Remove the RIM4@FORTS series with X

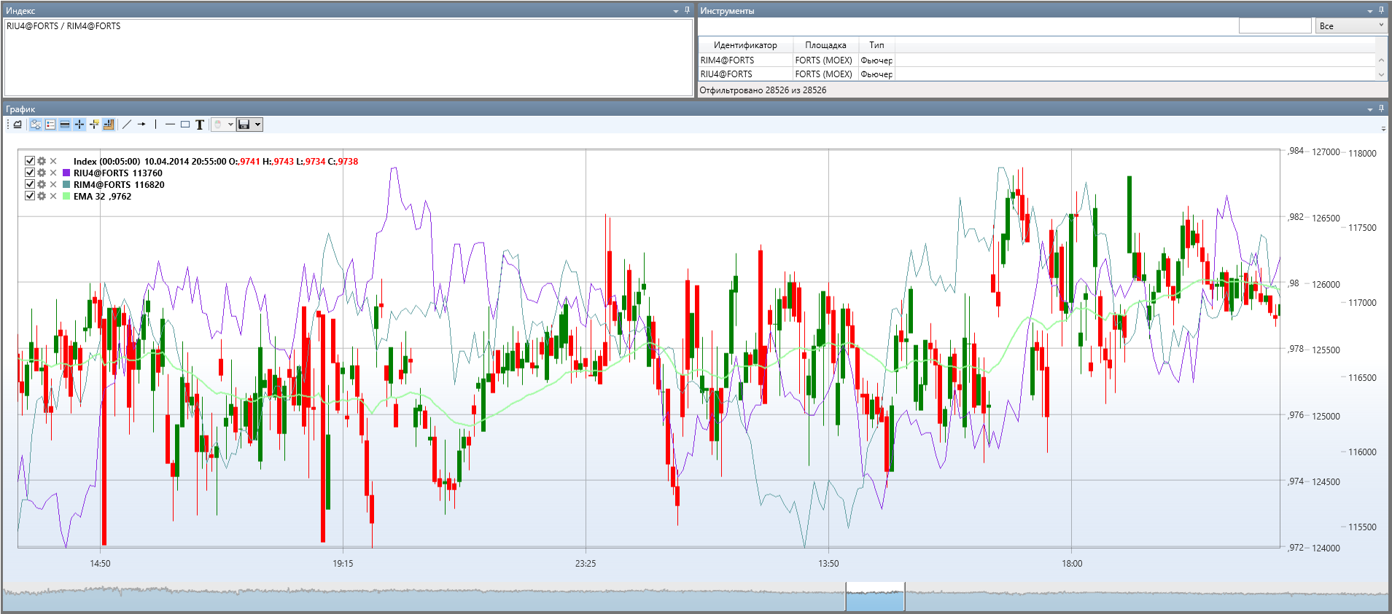click(x=53, y=184)
